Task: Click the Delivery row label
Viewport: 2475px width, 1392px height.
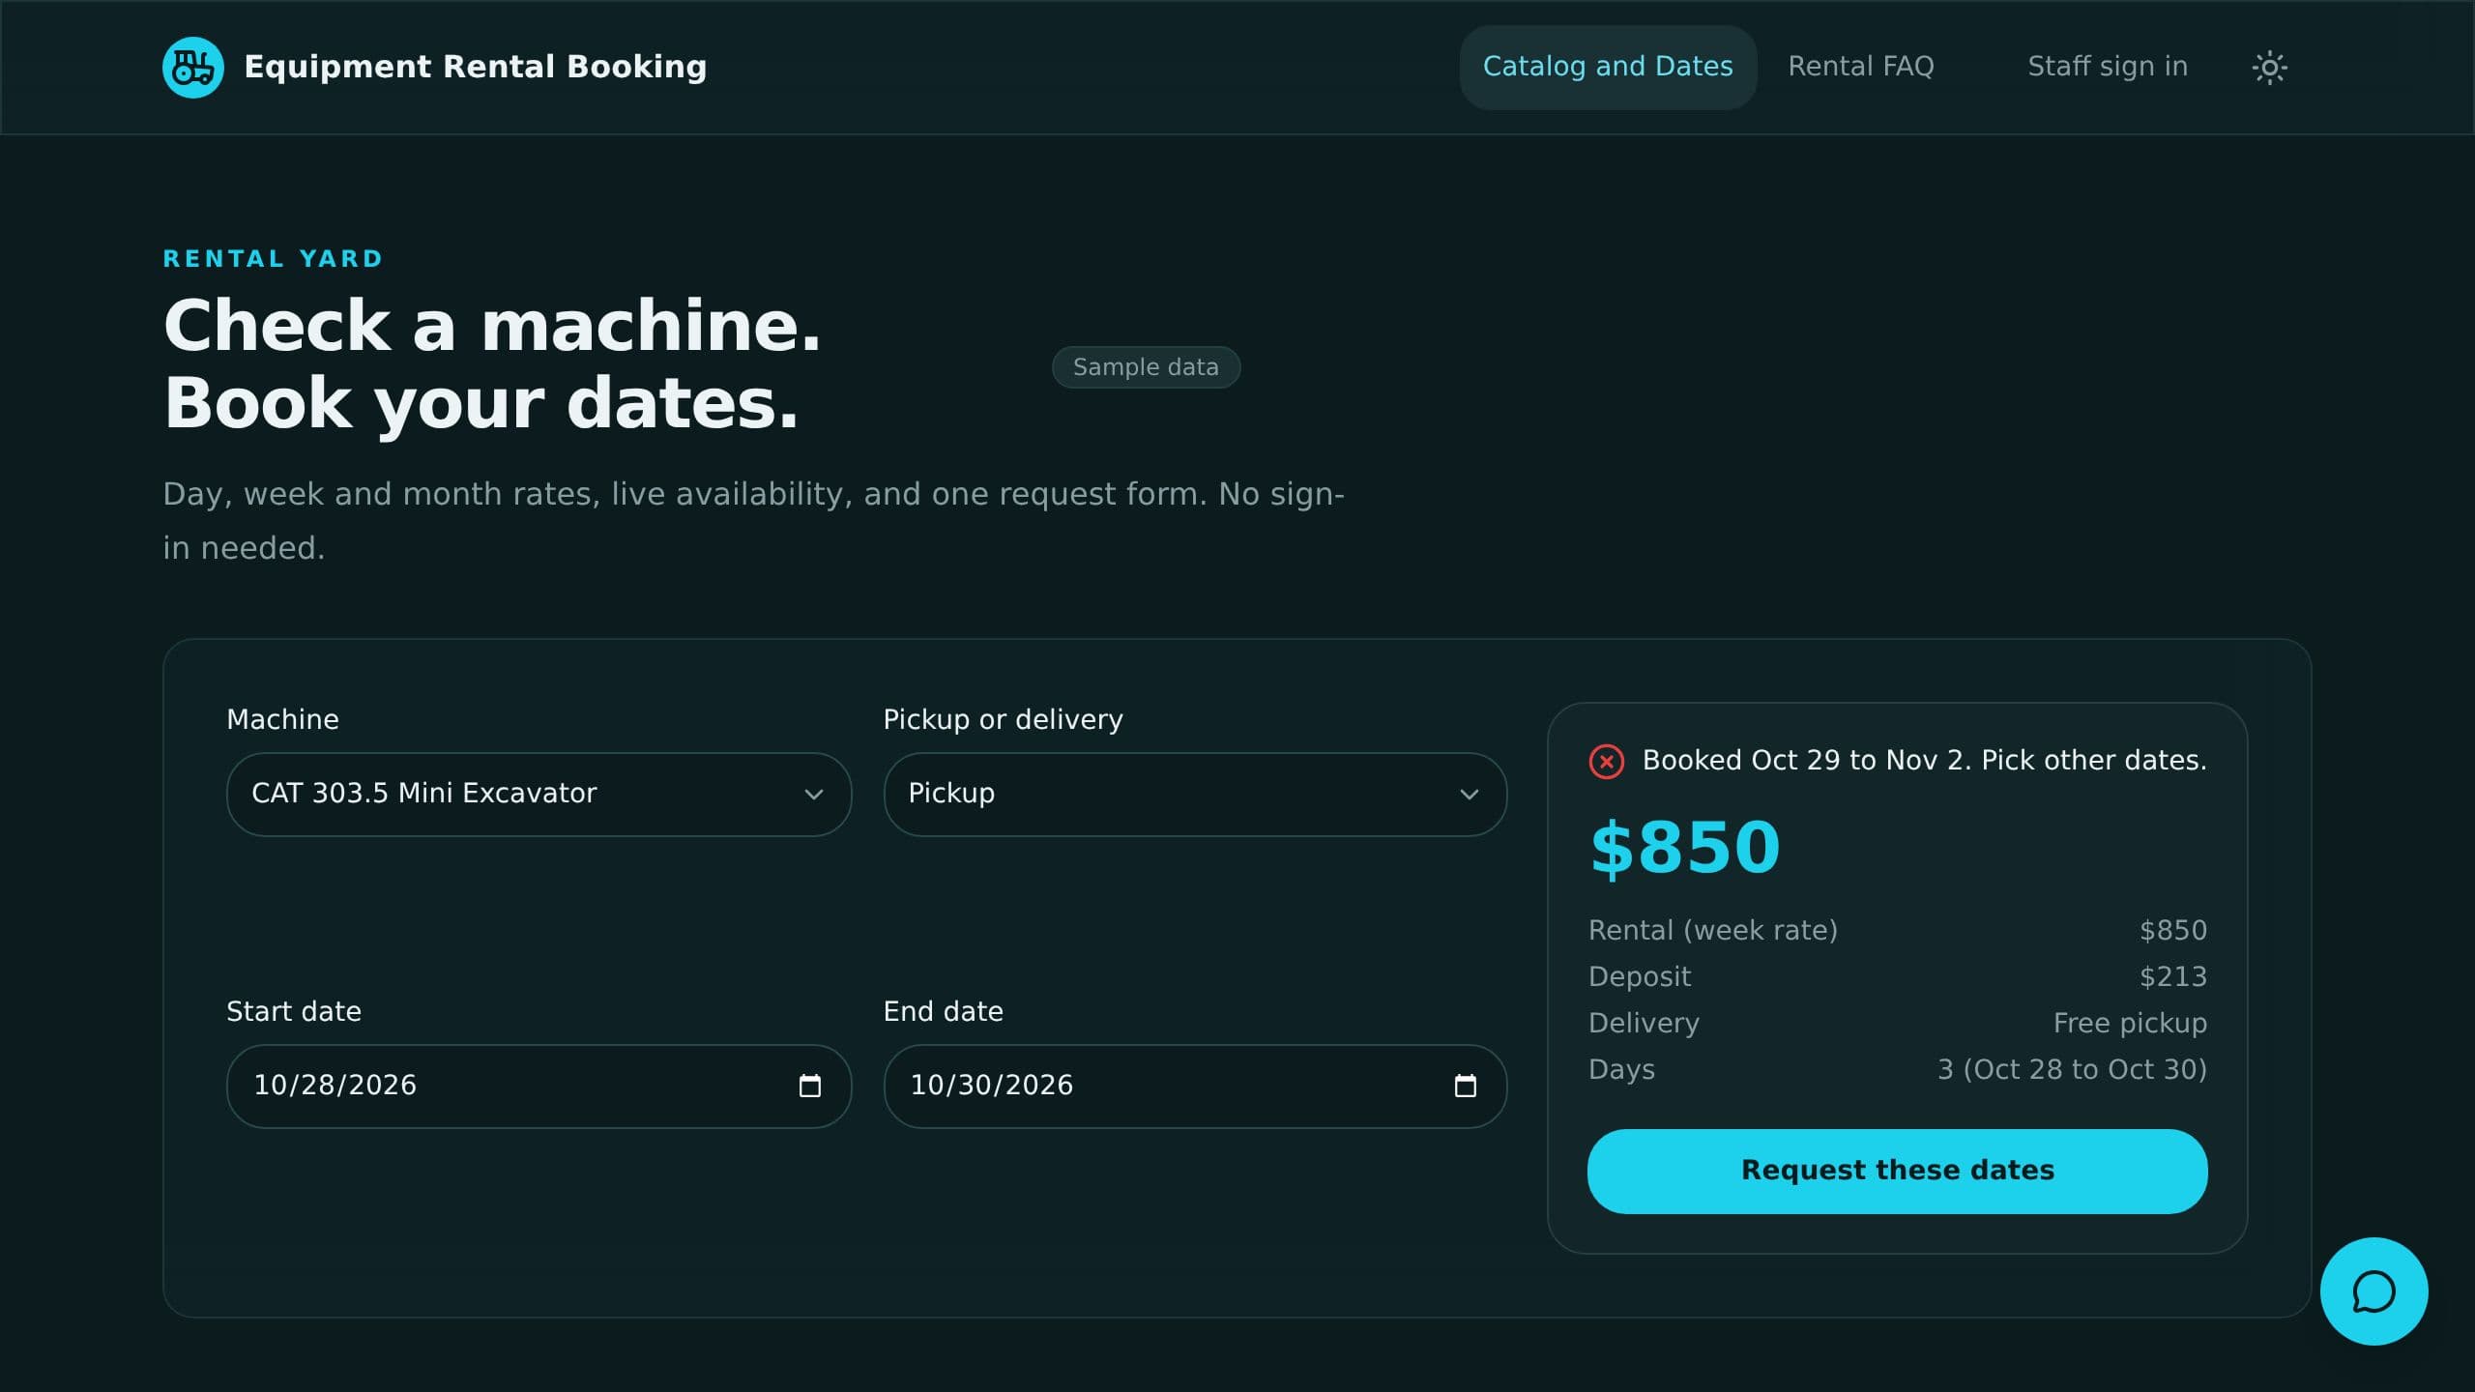Action: [1644, 1023]
